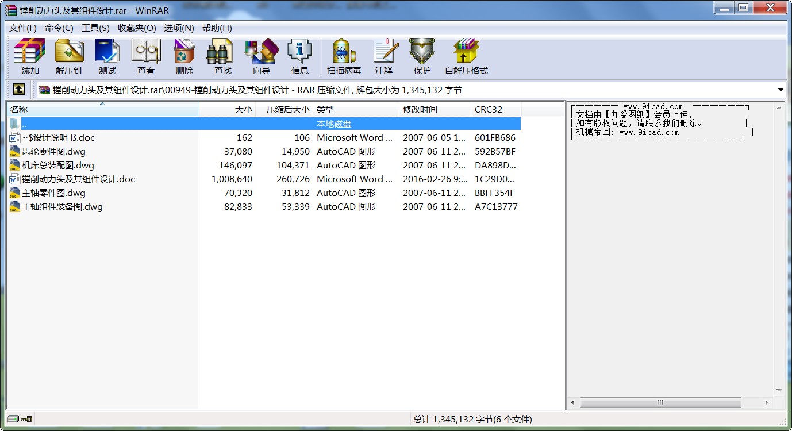Launch the 向导 (Wizard) icon

pyautogui.click(x=260, y=56)
